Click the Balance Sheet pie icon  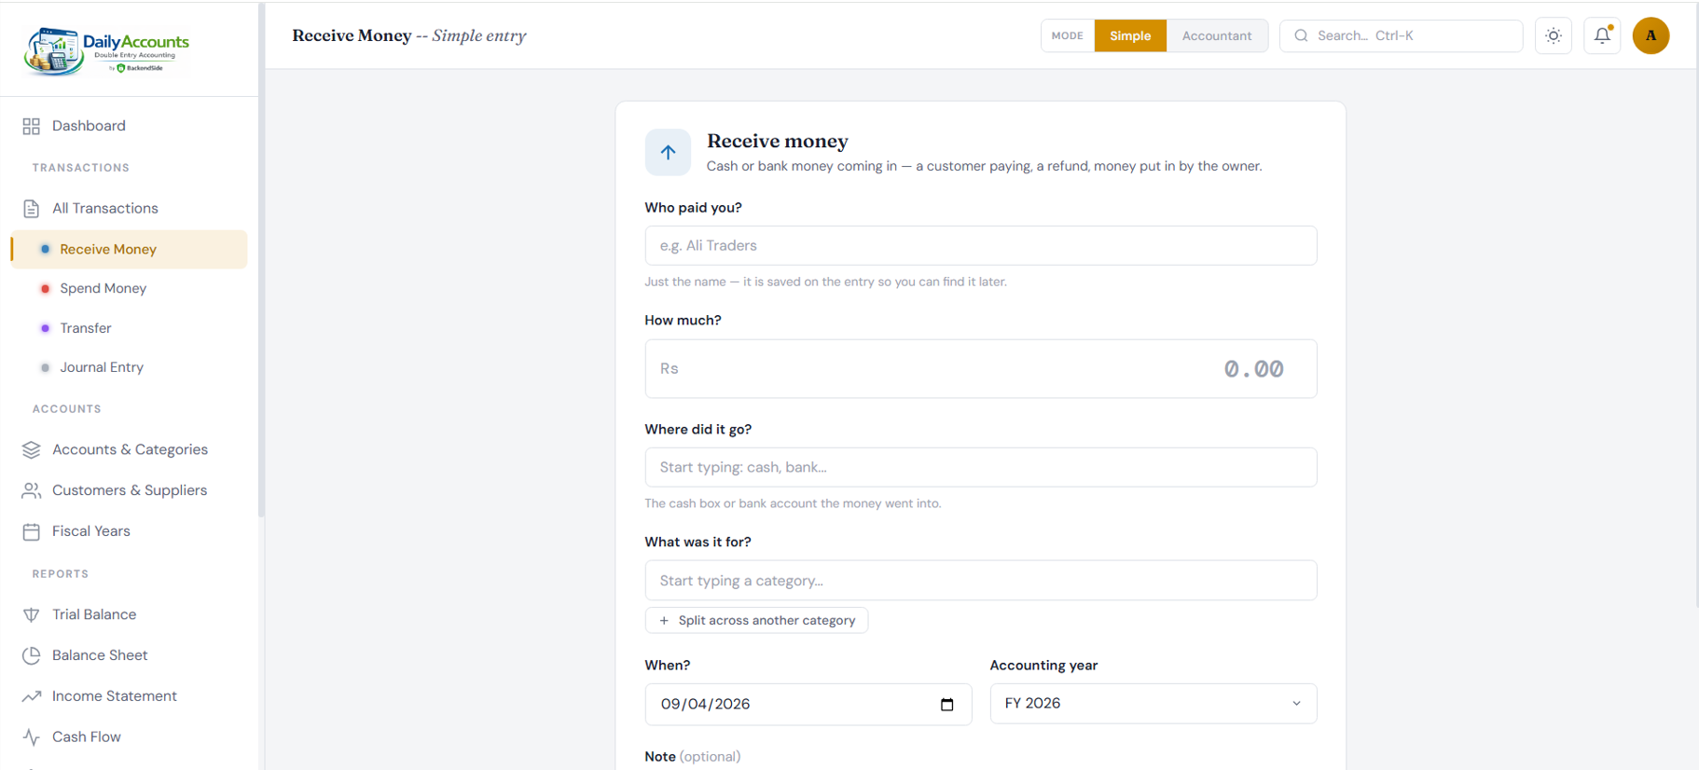[32, 655]
